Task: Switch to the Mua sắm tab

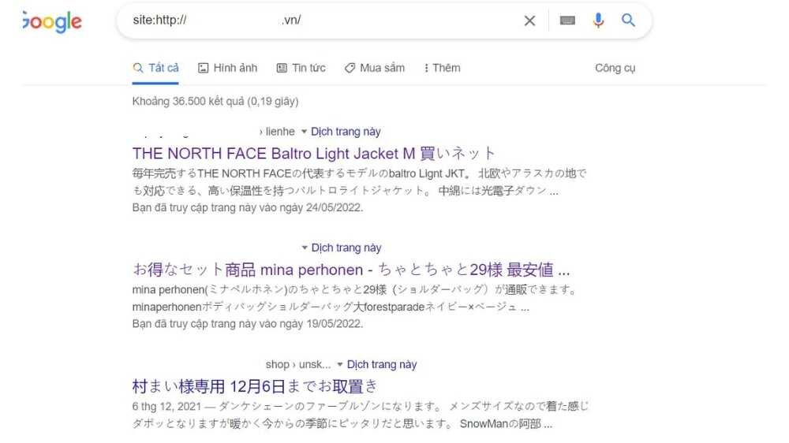Action: (x=374, y=68)
